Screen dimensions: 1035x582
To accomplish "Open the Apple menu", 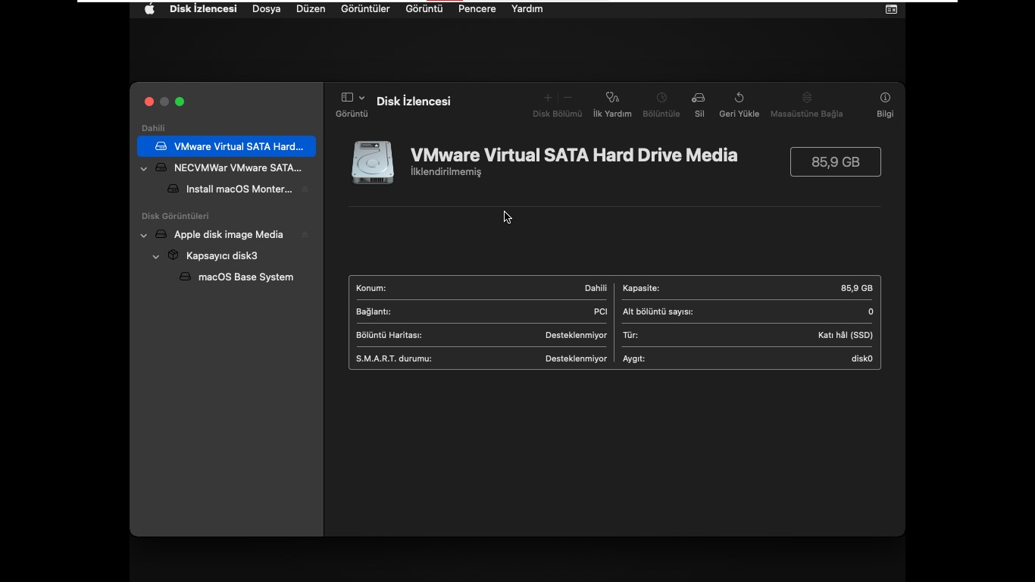I will tap(149, 9).
